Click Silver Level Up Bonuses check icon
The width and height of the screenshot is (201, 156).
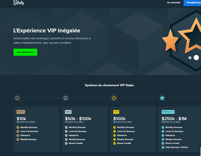66,132
